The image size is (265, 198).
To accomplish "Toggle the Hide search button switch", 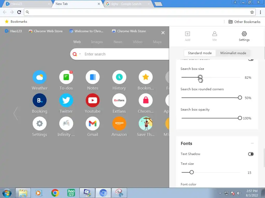I will pos(251,59).
